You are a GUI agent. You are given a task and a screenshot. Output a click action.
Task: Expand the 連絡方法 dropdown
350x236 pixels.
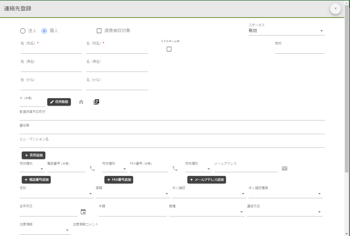pos(285,212)
